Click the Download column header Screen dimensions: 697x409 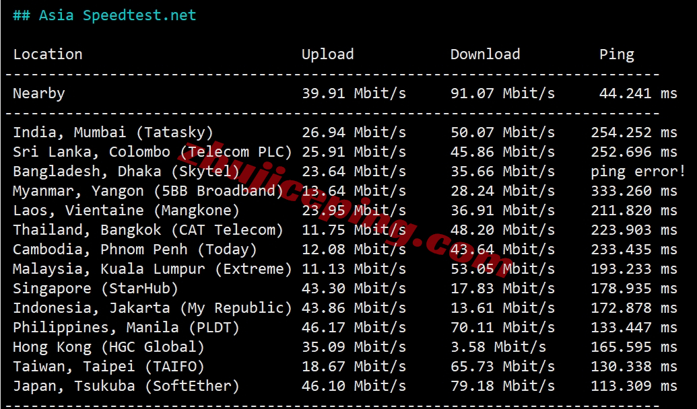[x=485, y=54]
